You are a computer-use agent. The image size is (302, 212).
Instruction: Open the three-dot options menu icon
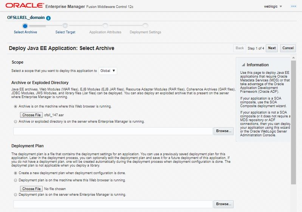pos(294,6)
